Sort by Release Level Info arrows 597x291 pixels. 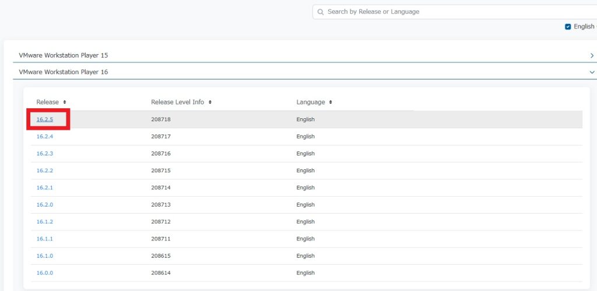tap(210, 102)
